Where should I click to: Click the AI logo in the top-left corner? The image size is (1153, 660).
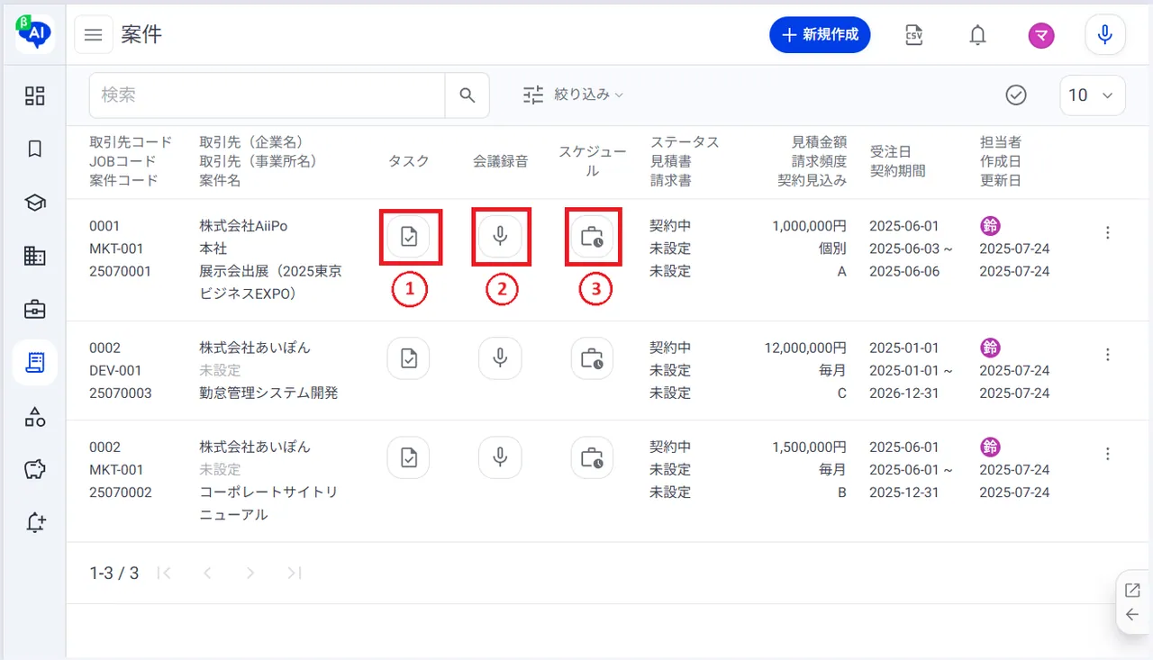coord(33,33)
